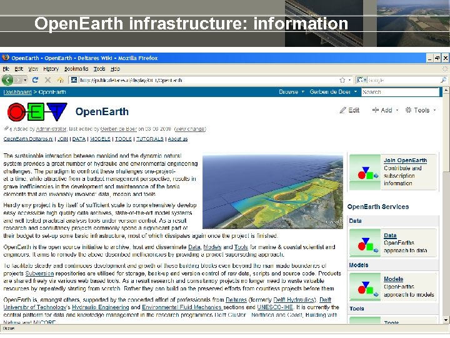Click the Data service panel icon
The width and height of the screenshot is (450, 338).
tap(365, 243)
